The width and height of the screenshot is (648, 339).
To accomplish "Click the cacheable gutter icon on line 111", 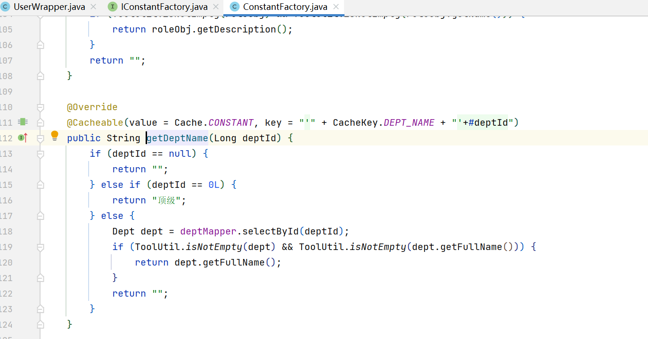I will (x=22, y=122).
